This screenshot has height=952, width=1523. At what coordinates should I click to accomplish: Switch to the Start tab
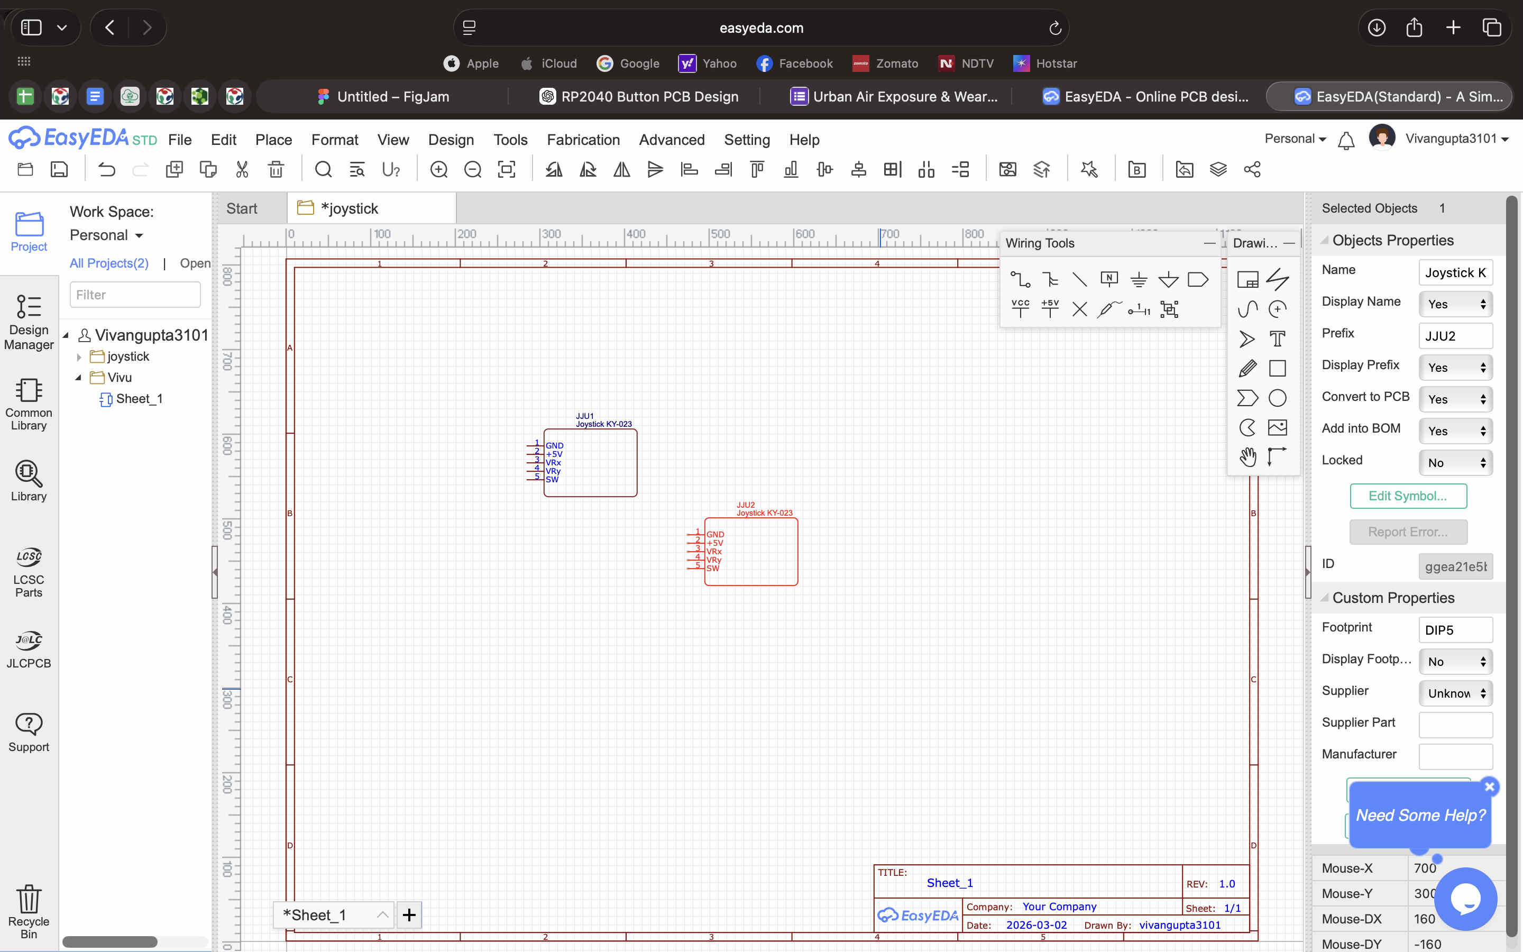pyautogui.click(x=242, y=208)
